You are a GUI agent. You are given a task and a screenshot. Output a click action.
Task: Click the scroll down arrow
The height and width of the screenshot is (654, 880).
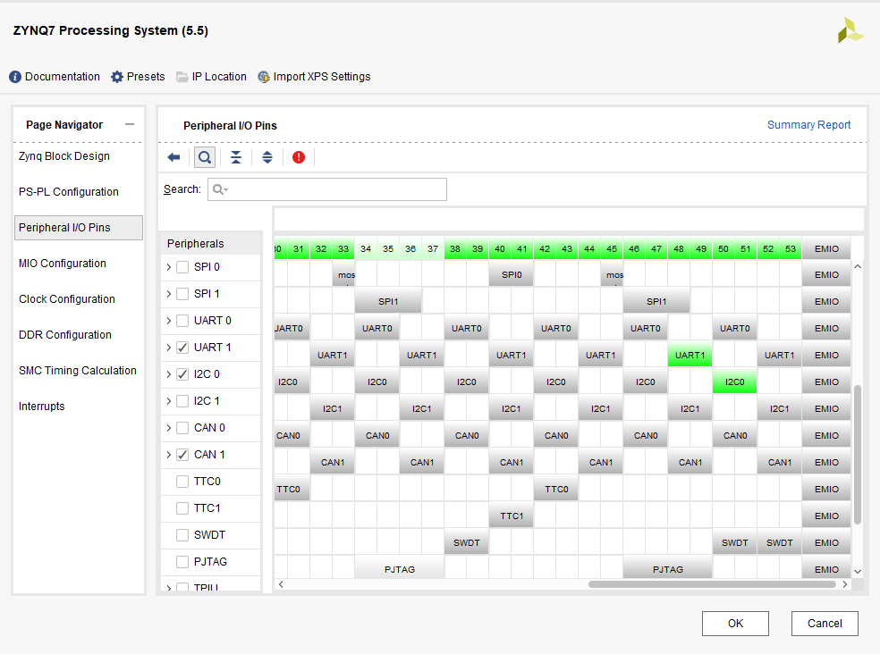[858, 572]
